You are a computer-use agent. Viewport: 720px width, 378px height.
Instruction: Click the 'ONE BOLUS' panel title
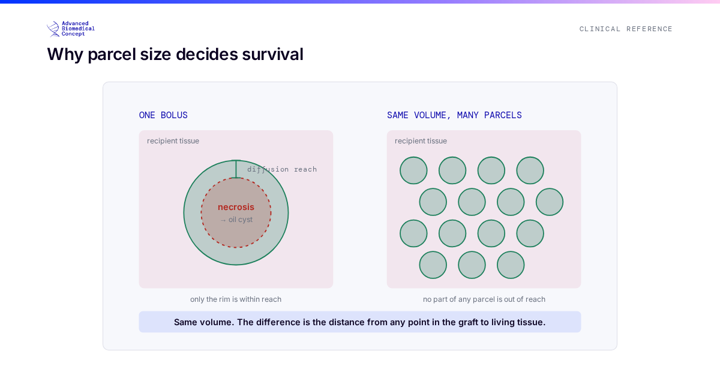163,115
